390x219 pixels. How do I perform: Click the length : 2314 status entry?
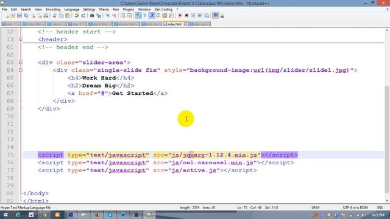(x=190, y=207)
